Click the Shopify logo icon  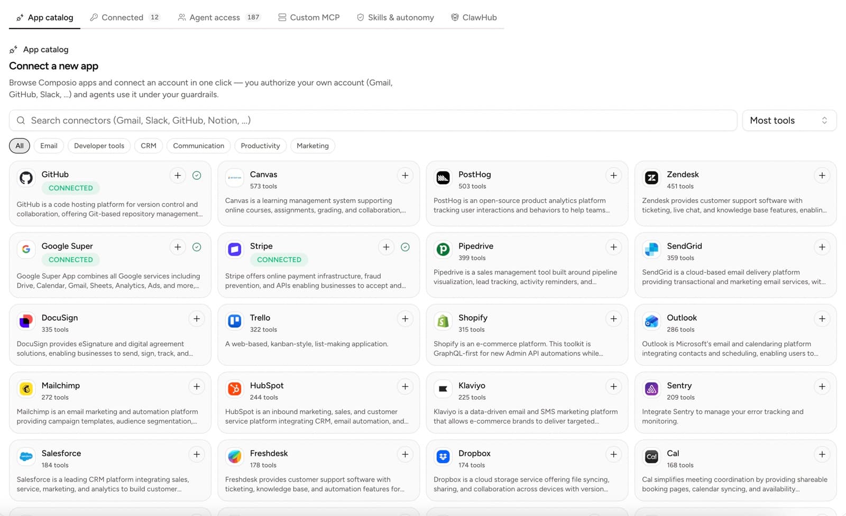tap(443, 321)
